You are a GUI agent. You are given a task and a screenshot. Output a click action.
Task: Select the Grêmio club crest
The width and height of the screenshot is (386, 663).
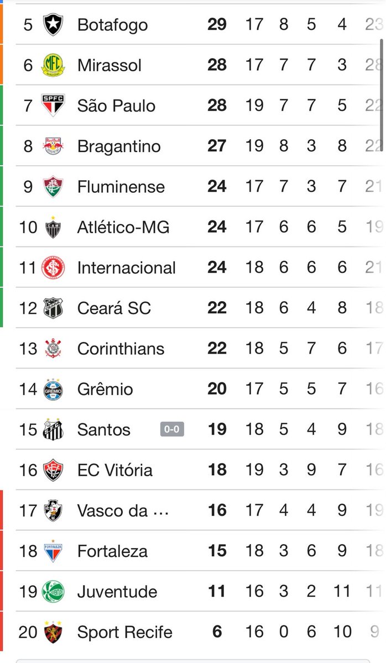coord(53,389)
